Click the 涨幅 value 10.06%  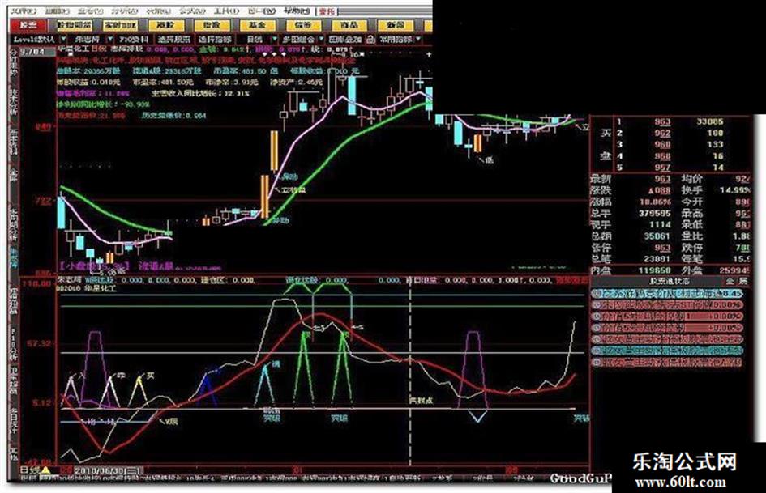point(655,202)
